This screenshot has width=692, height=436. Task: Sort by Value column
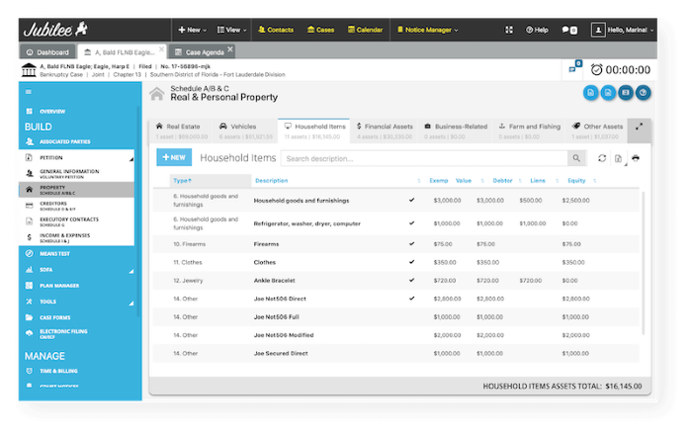coord(464,181)
